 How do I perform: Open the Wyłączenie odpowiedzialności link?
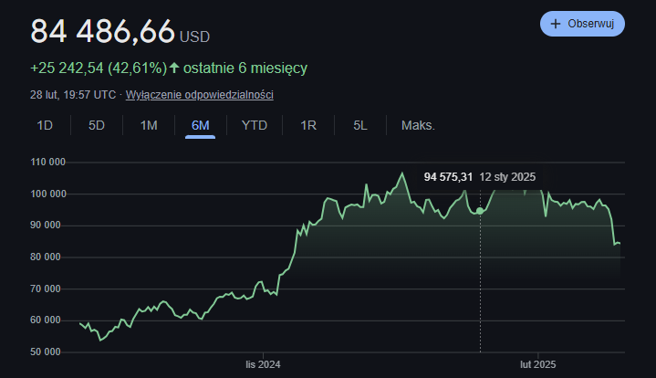click(x=199, y=95)
